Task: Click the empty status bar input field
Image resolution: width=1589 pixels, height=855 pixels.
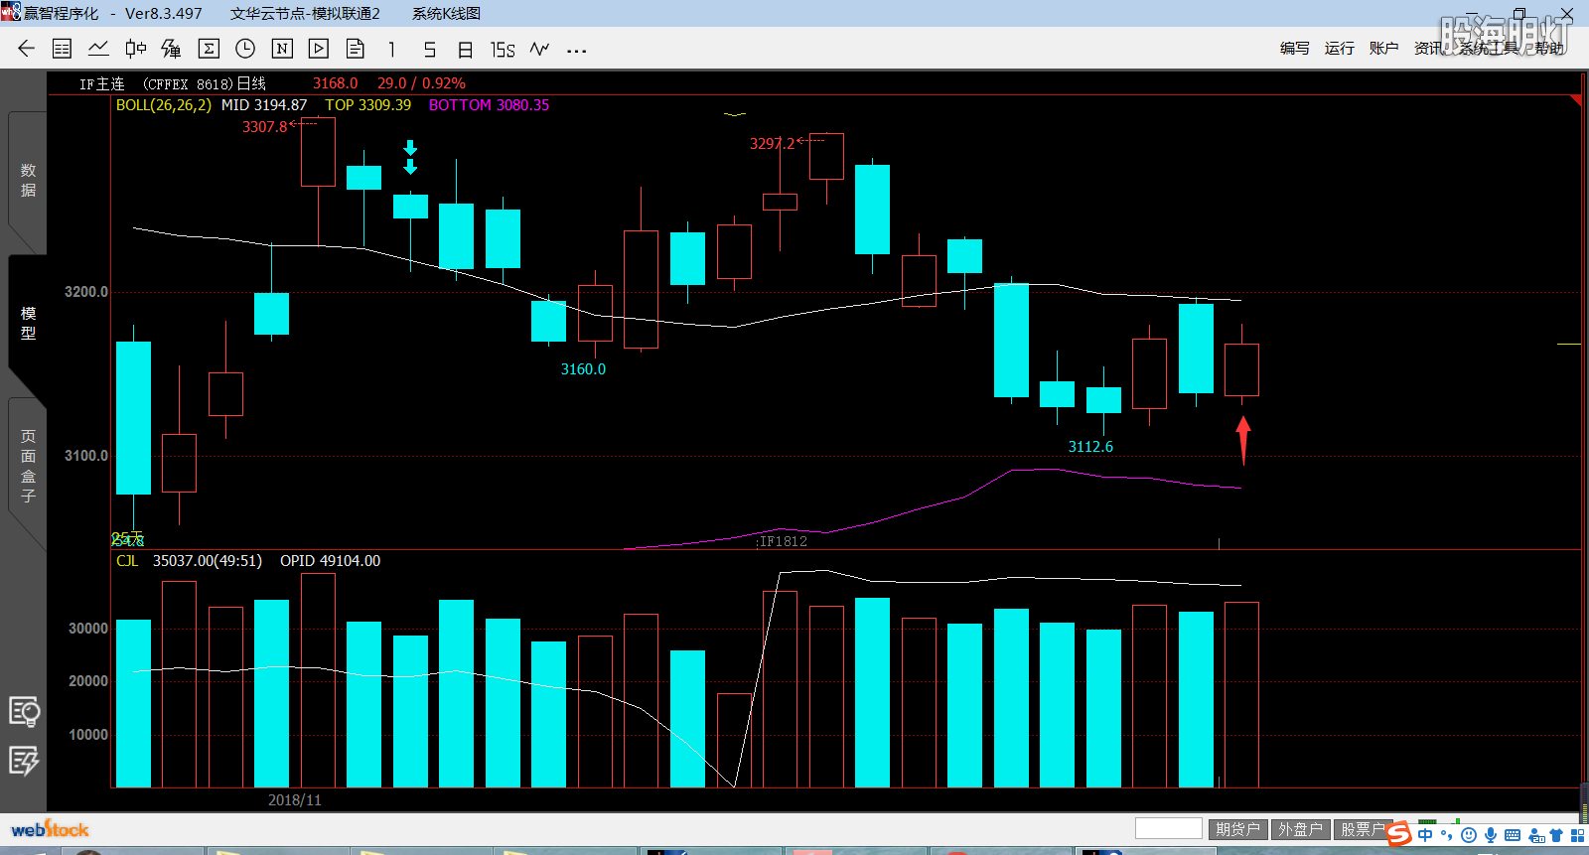Action: pyautogui.click(x=1169, y=828)
